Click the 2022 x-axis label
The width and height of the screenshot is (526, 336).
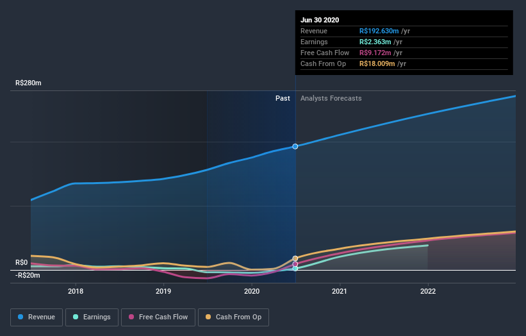click(x=428, y=291)
